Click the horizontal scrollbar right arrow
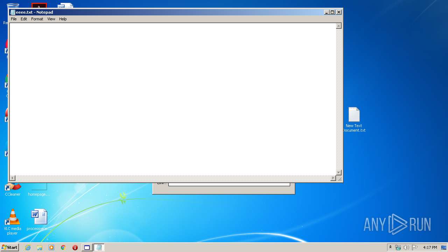 (x=333, y=178)
